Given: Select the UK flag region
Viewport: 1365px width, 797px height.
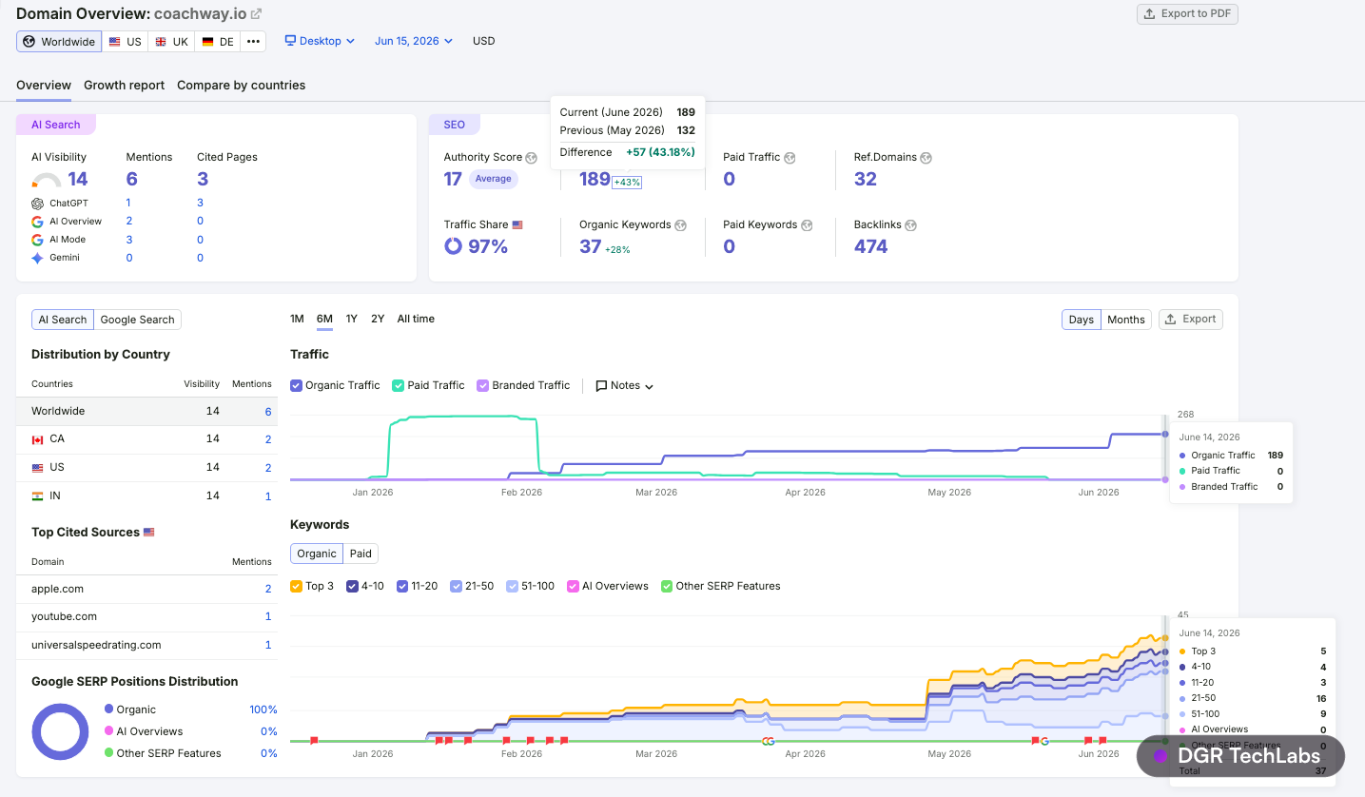Looking at the screenshot, I should (x=171, y=42).
